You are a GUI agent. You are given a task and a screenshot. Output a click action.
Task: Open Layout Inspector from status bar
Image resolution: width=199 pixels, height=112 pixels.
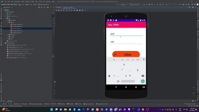pos(191,104)
